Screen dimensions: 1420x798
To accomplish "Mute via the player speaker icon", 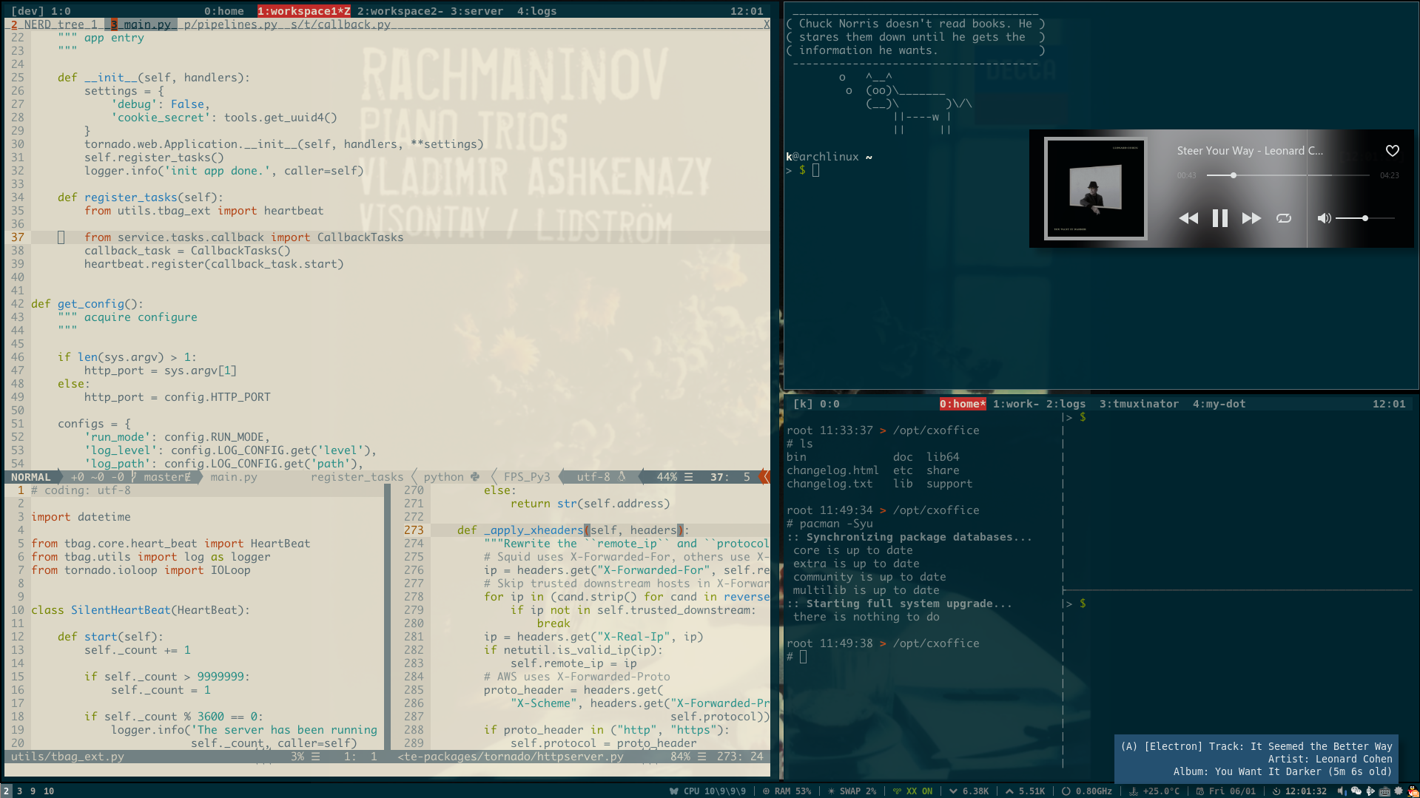I will point(1325,218).
